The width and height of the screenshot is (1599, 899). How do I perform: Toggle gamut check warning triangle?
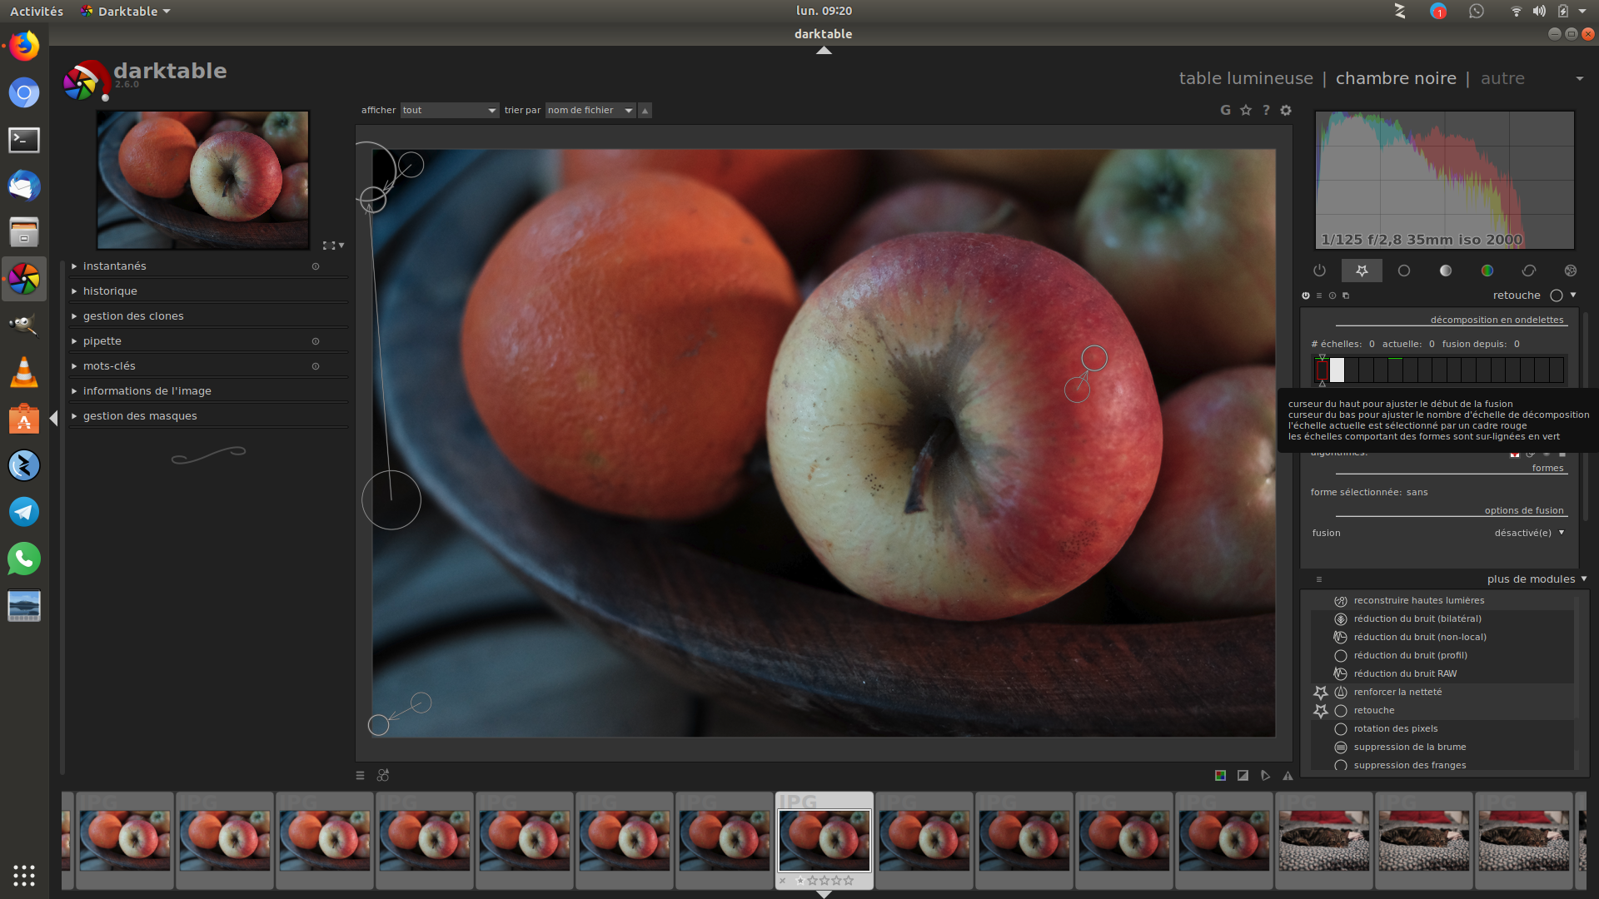tap(1288, 775)
